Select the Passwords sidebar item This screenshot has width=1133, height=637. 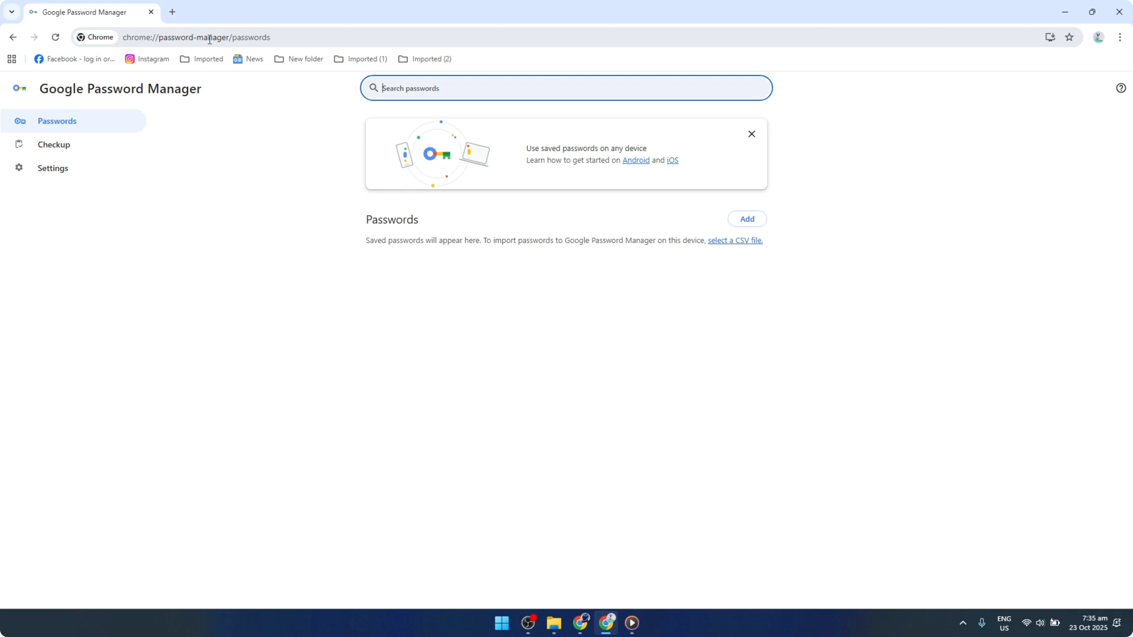[x=73, y=121]
